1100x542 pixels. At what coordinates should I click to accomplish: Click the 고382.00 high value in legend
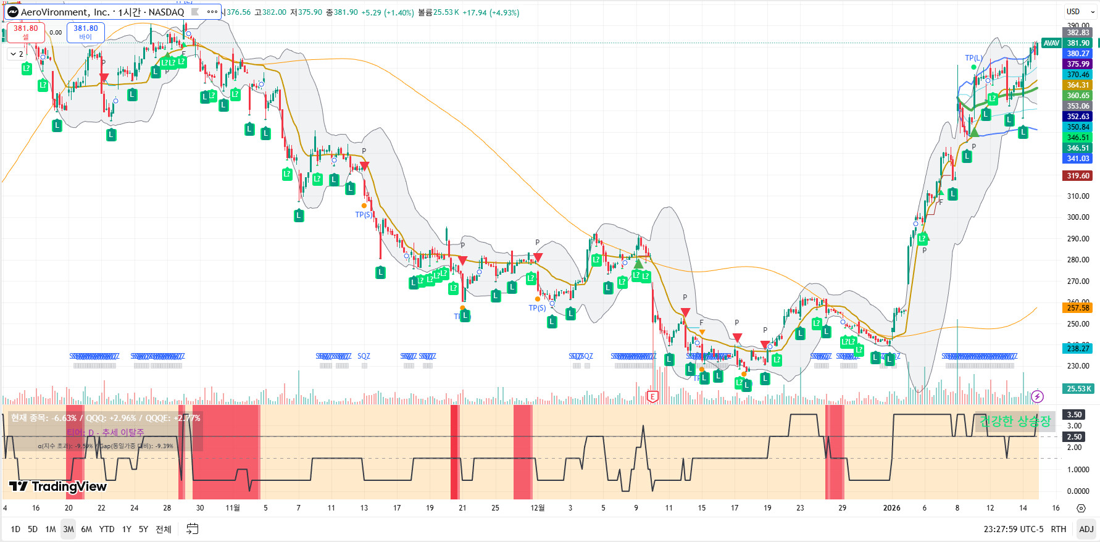pos(270,12)
